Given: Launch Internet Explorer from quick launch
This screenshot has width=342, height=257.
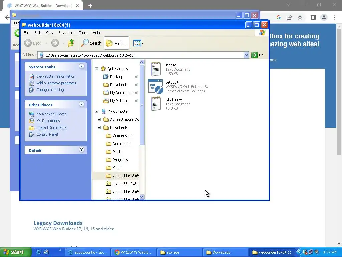Looking at the screenshot, I should tap(38, 252).
